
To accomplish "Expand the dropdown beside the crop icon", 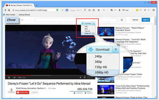I will (115, 10).
